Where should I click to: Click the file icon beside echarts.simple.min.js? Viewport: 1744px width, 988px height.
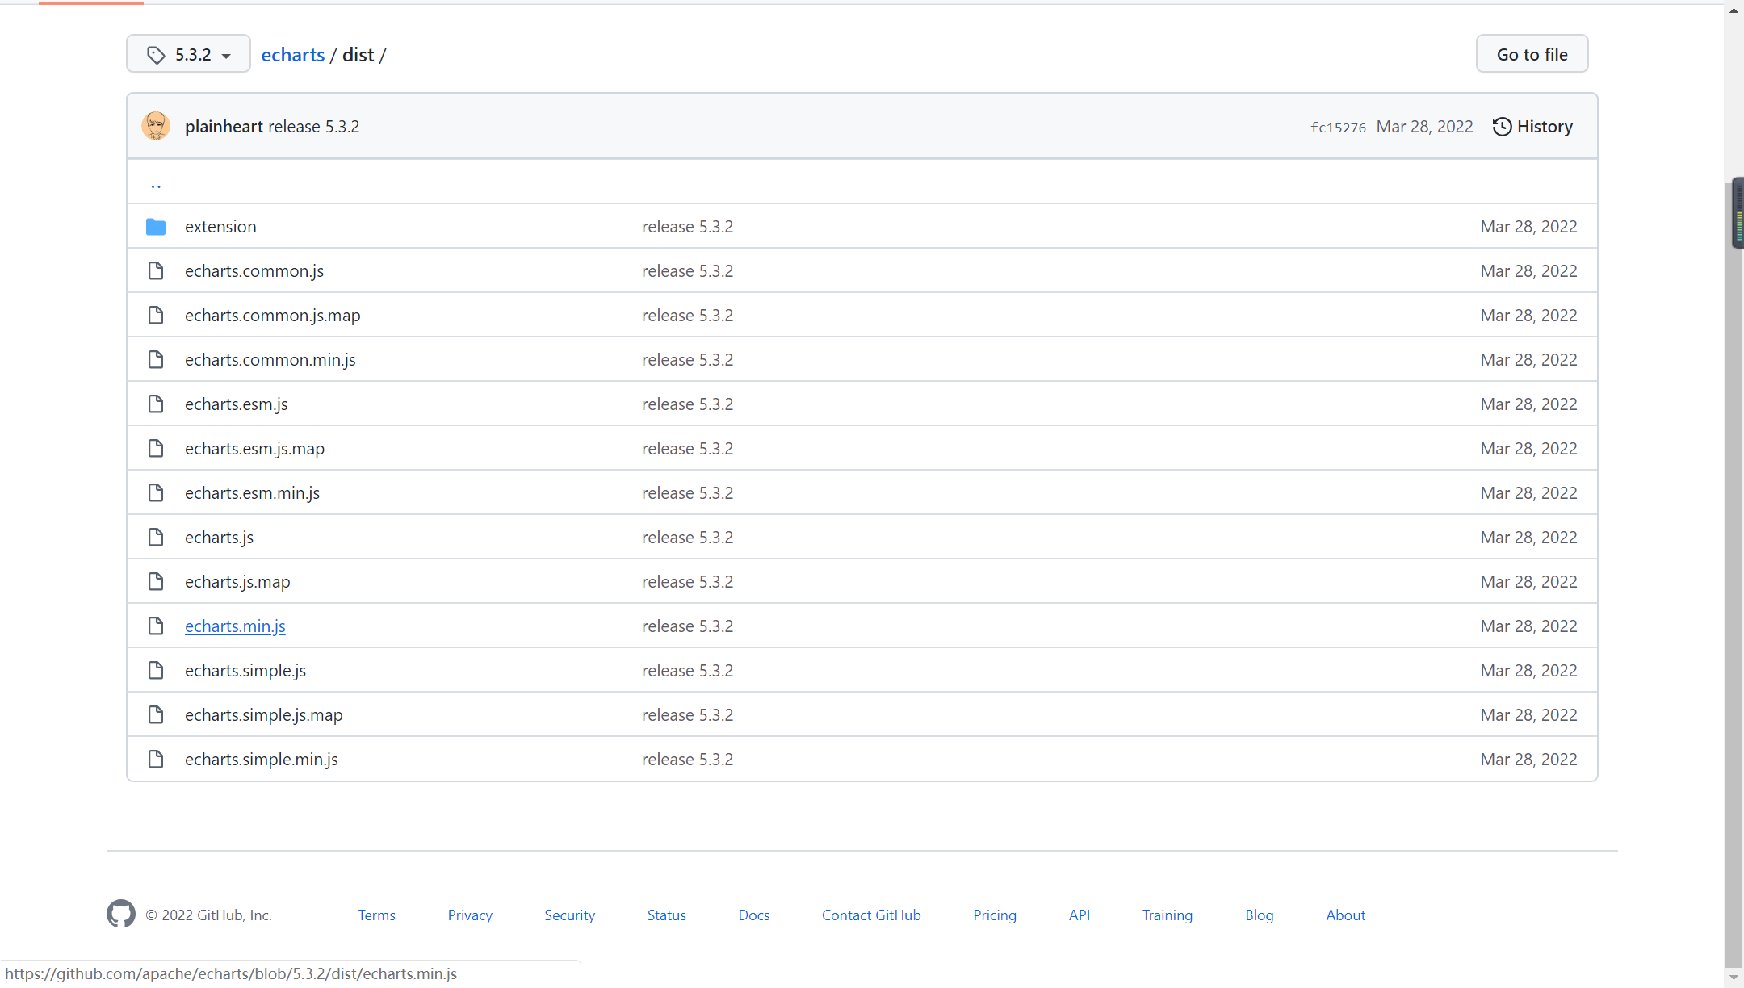click(156, 760)
